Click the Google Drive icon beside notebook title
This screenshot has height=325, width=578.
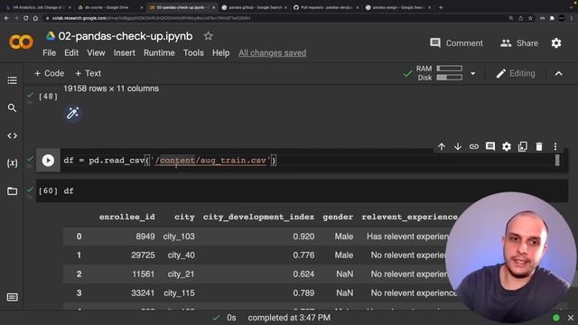point(51,36)
